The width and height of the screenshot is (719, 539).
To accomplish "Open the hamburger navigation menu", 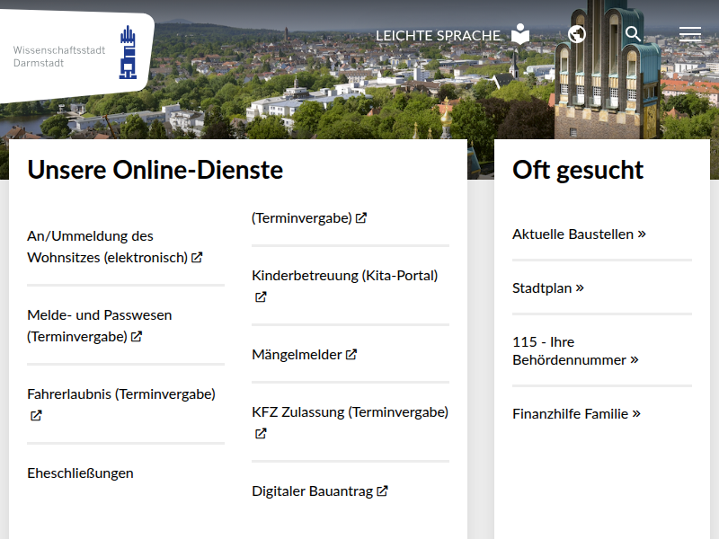I will pos(689,34).
